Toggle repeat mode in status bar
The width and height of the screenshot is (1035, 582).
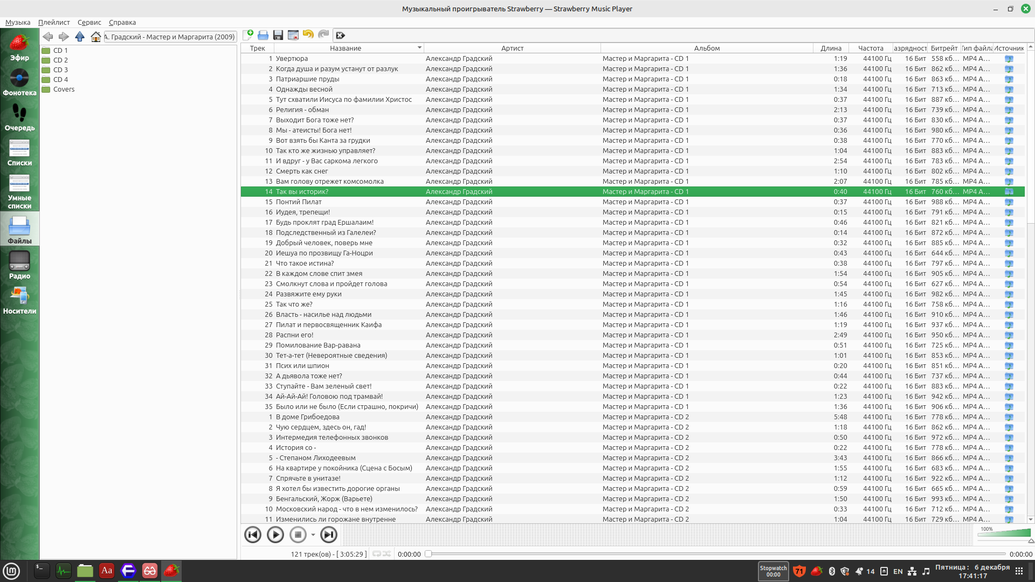[377, 554]
